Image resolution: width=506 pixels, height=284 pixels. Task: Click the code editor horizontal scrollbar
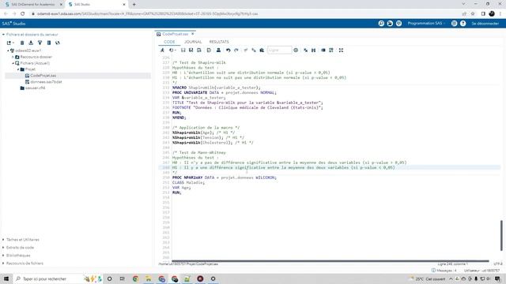(330, 261)
